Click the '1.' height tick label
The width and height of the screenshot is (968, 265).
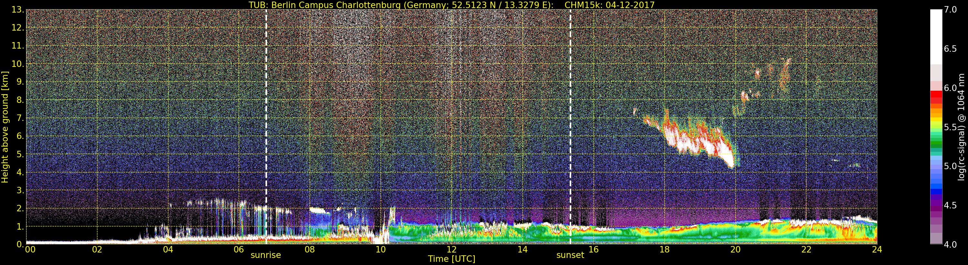[x=20, y=226]
